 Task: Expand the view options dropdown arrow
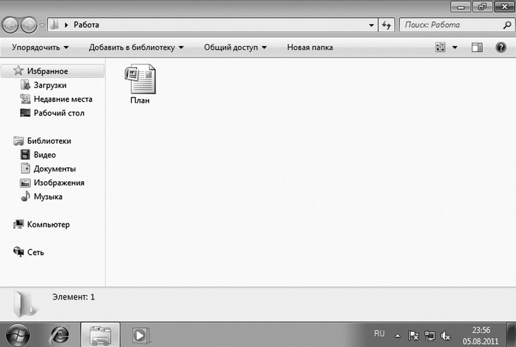(455, 47)
